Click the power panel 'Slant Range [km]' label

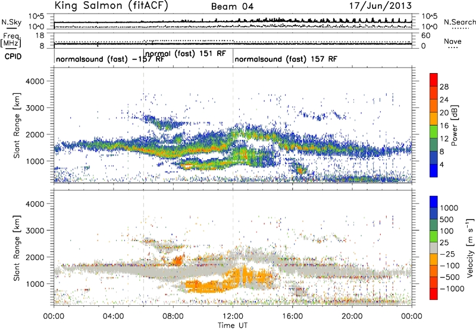[17, 125]
